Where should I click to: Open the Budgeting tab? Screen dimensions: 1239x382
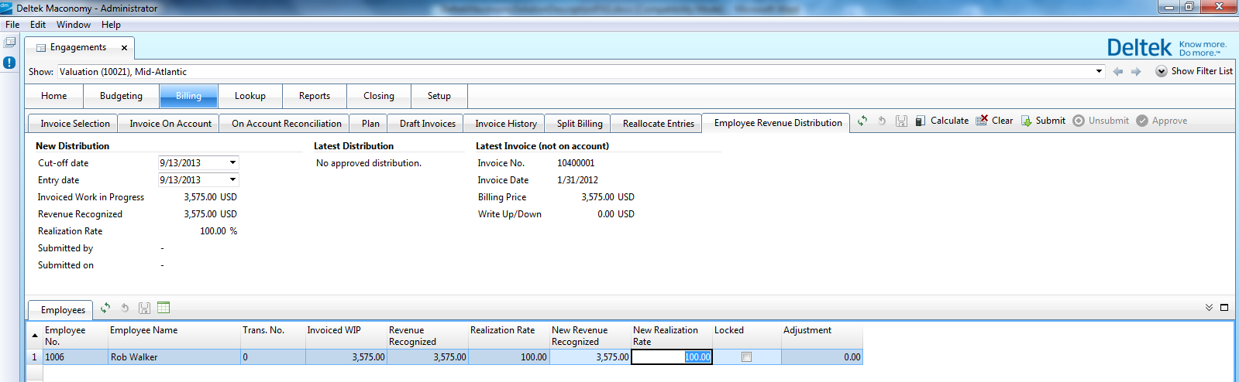[x=121, y=96]
